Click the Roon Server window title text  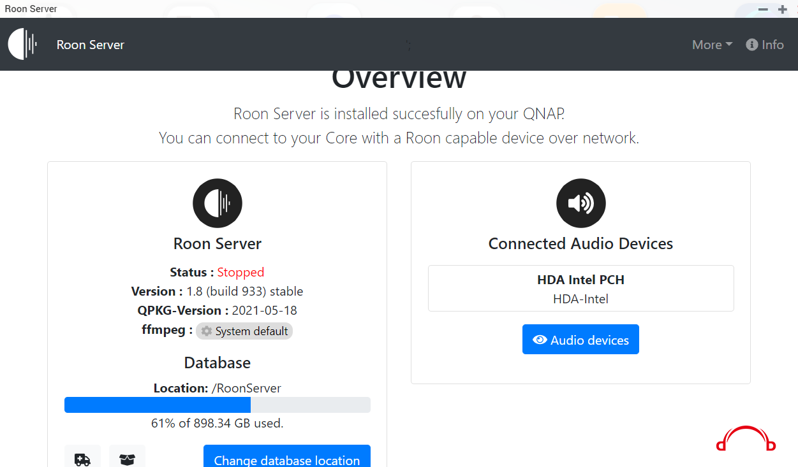pyautogui.click(x=31, y=9)
